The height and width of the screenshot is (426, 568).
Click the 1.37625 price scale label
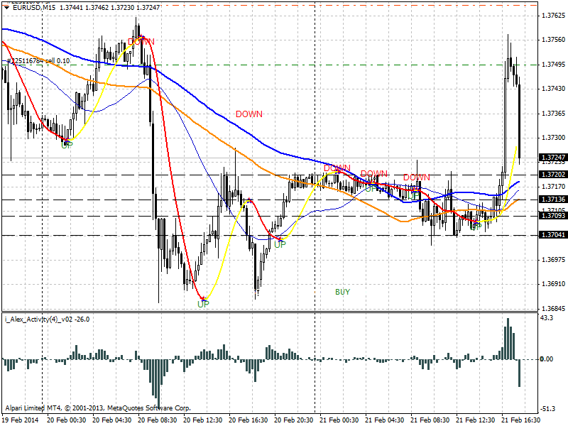click(x=553, y=16)
